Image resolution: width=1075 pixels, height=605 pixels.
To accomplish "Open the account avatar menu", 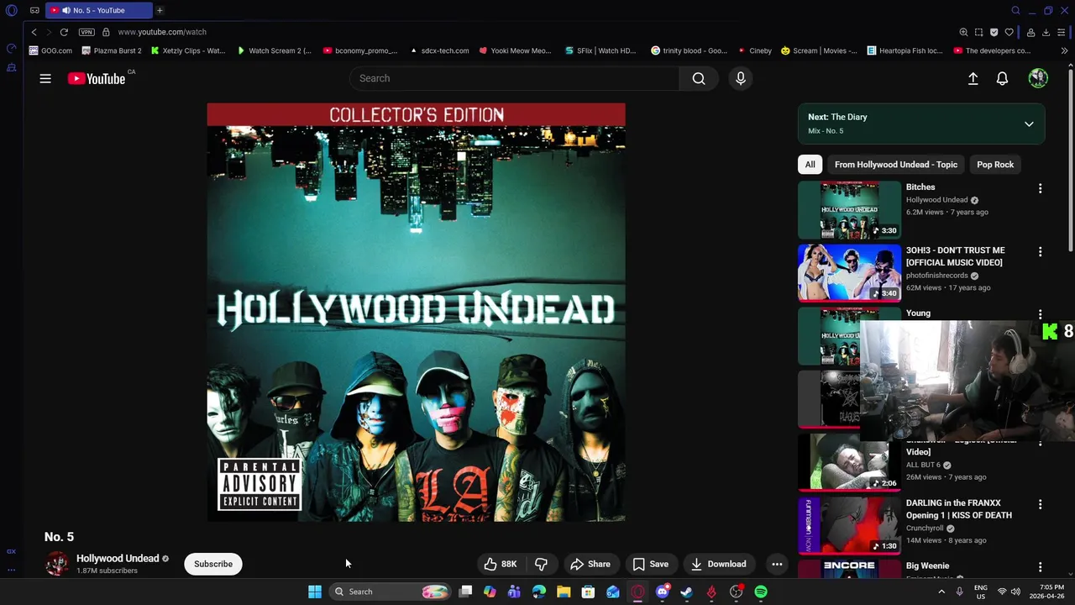I will (1038, 78).
